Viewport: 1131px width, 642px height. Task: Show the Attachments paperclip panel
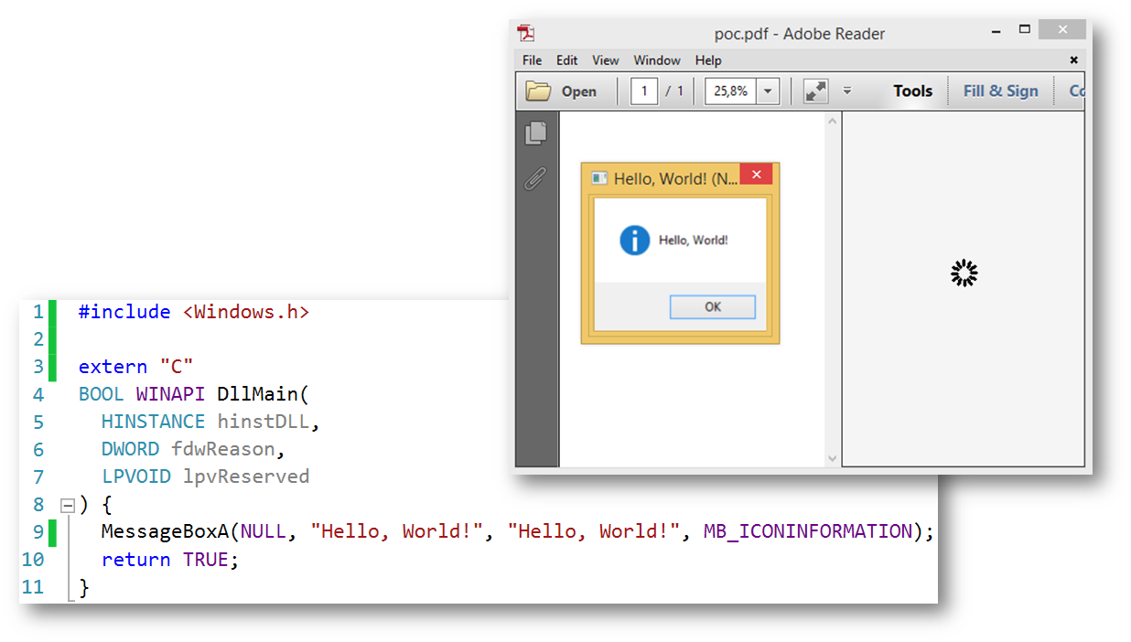click(536, 178)
